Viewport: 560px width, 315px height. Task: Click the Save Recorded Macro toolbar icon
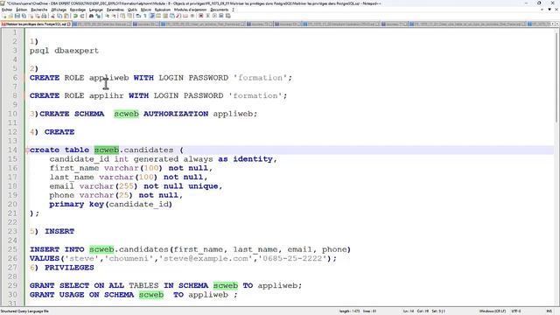227,16
